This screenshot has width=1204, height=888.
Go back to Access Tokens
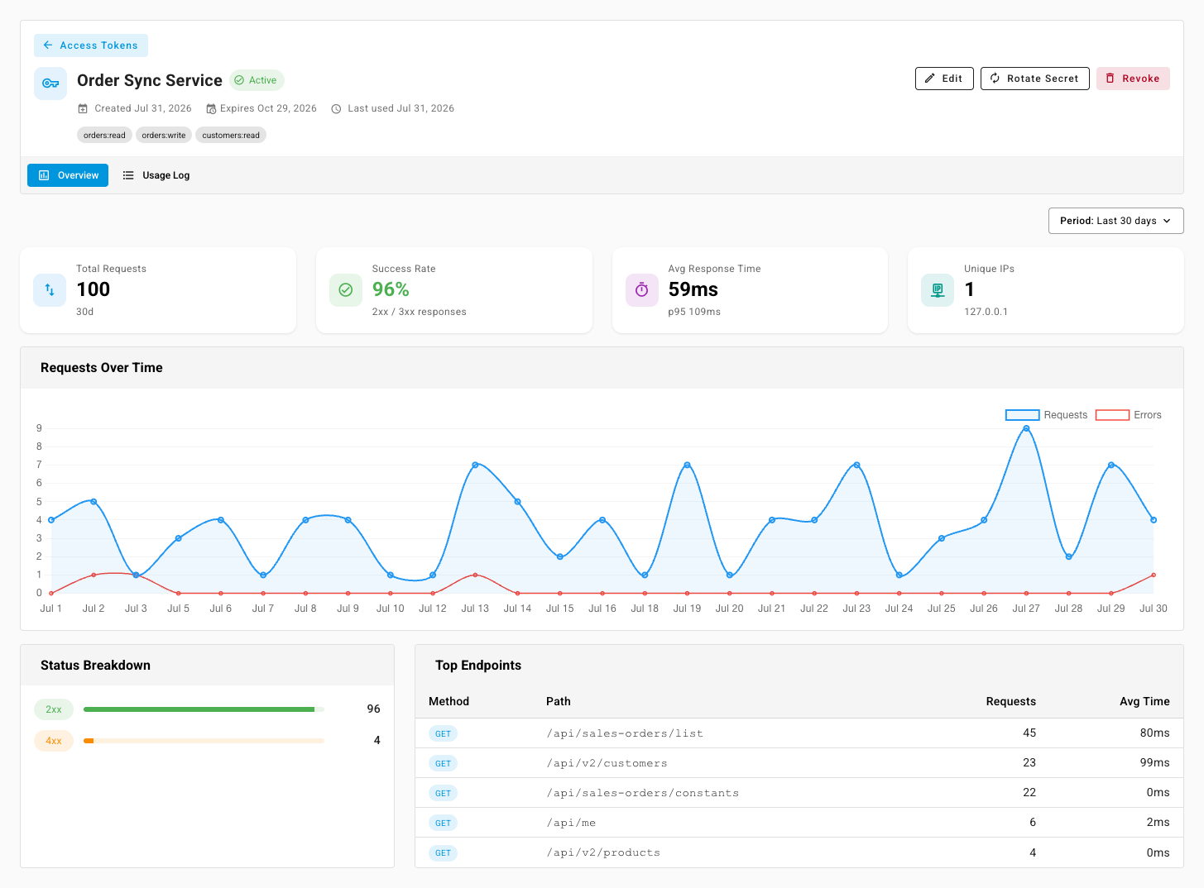pos(91,45)
